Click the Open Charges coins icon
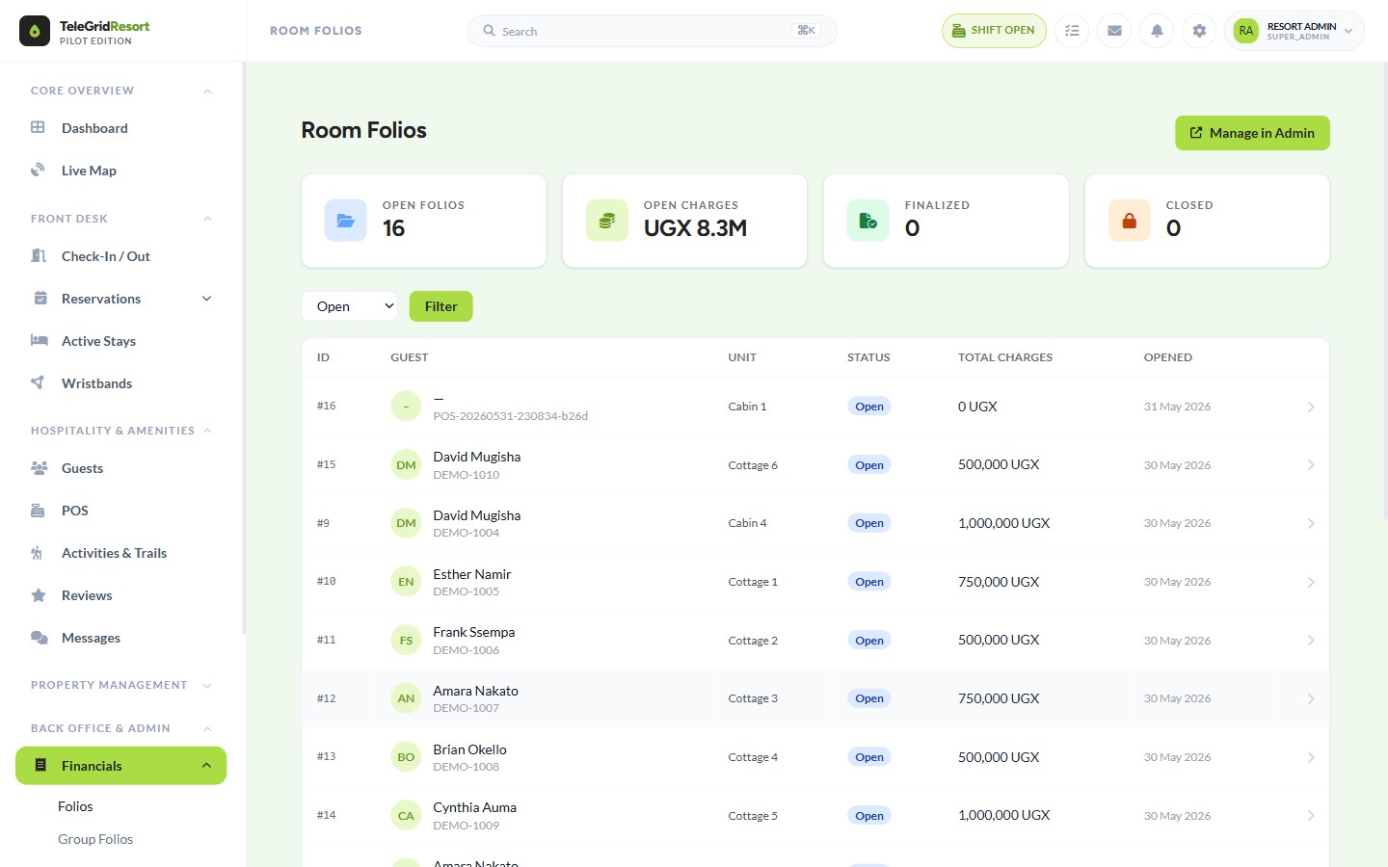The width and height of the screenshot is (1388, 867). tap(606, 221)
